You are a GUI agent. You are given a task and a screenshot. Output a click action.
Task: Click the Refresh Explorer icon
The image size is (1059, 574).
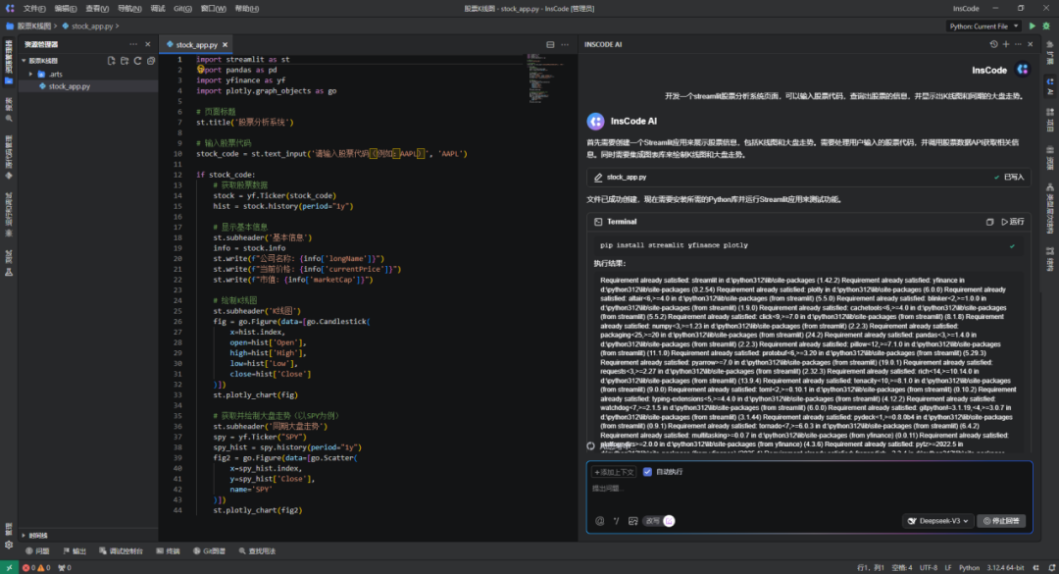click(137, 60)
